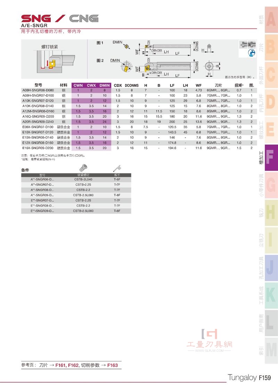This screenshot has width=278, height=390.
Task: Follow the F162 page reference
Action: (x=73, y=365)
